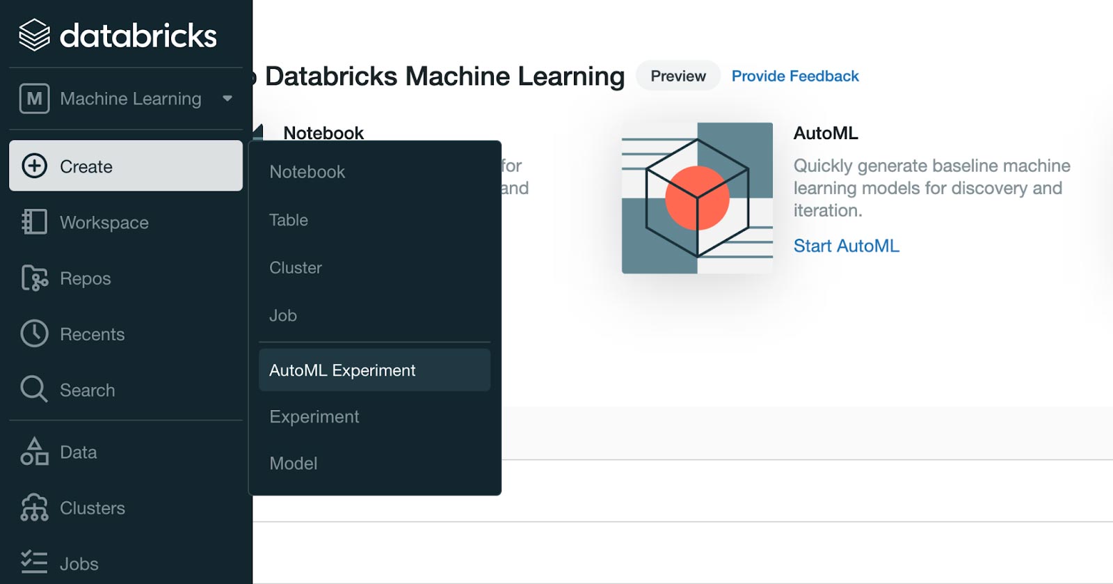Choose Job in the Create menu
The image size is (1113, 584).
283,316
